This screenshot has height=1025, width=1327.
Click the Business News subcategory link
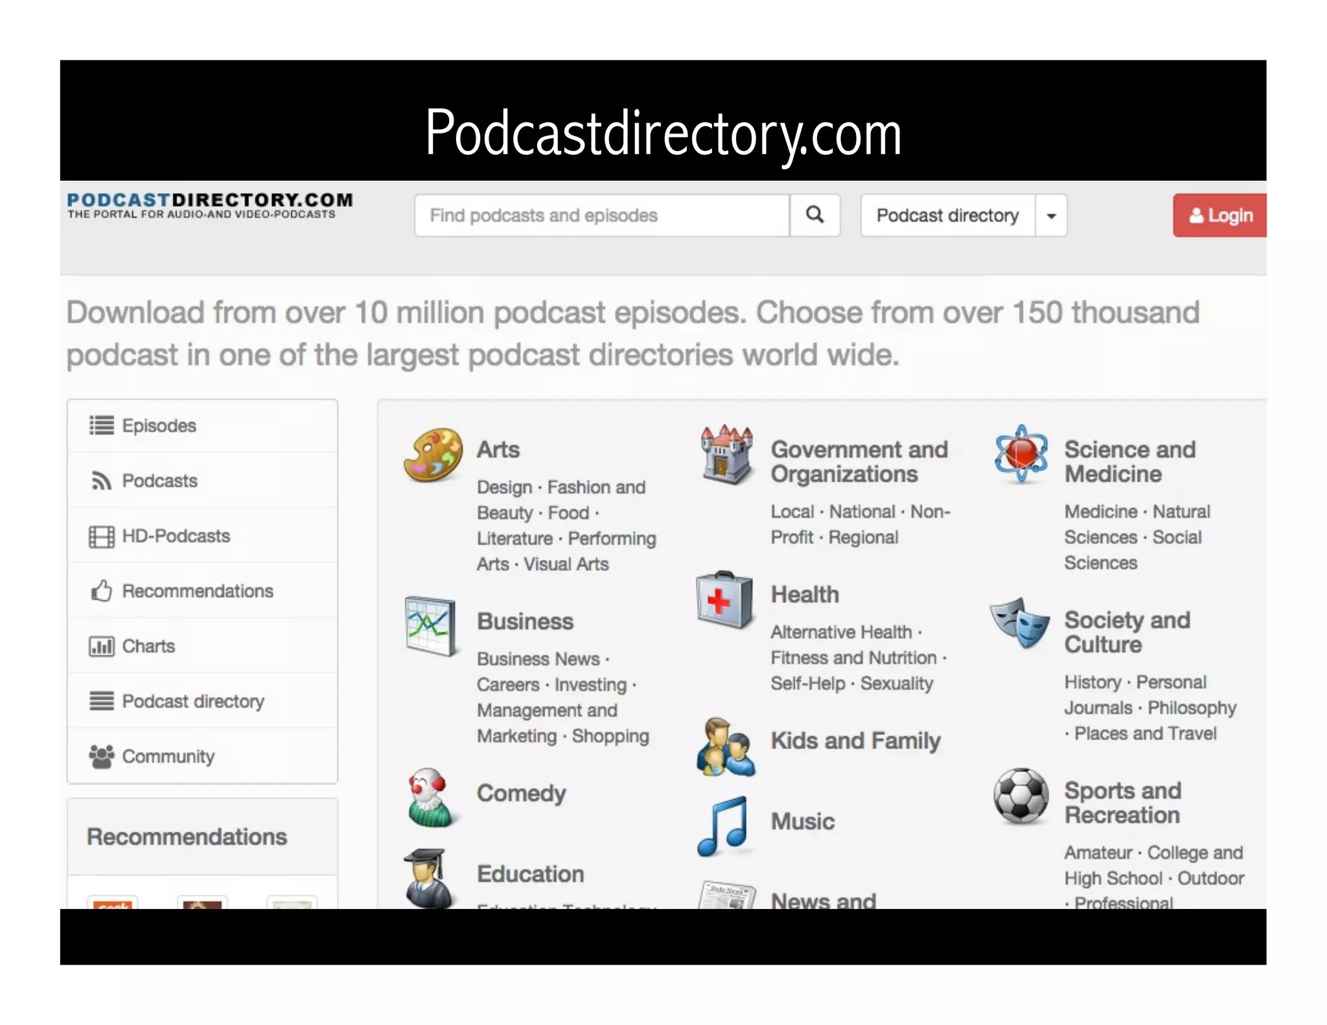point(538,659)
